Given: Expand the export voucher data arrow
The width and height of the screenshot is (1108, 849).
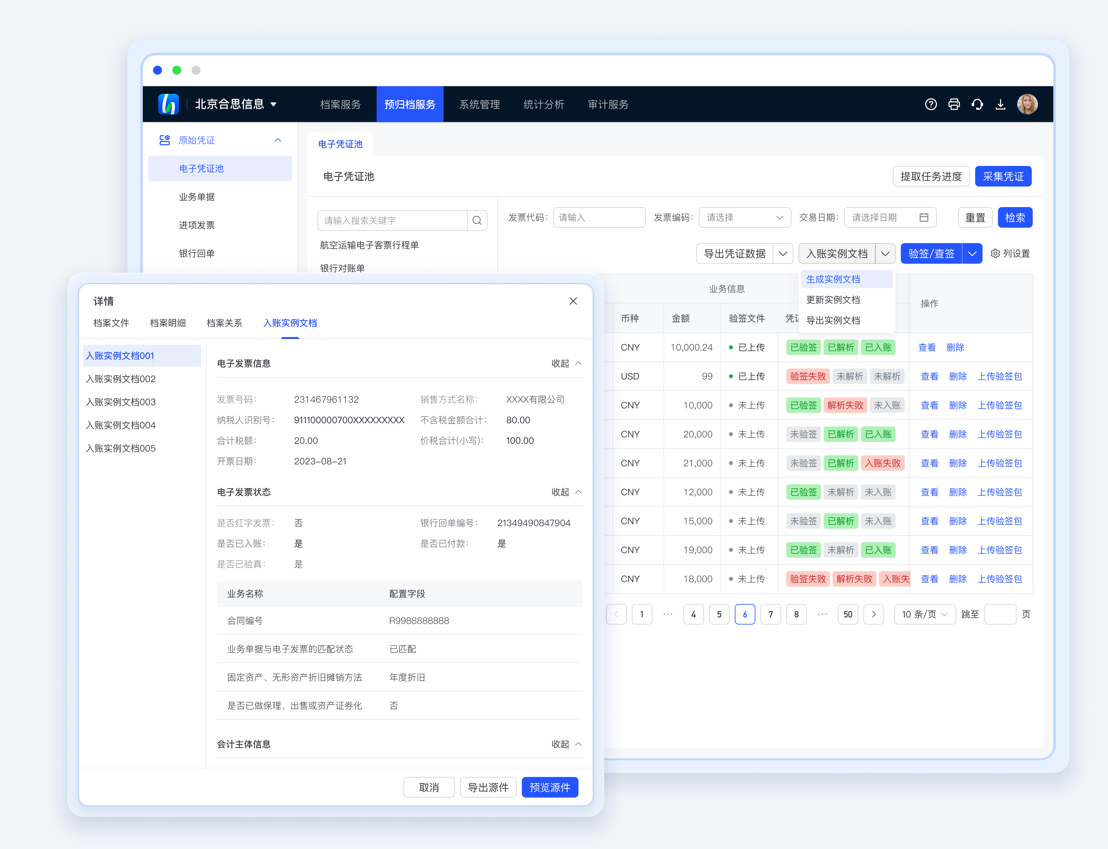Looking at the screenshot, I should [x=783, y=253].
